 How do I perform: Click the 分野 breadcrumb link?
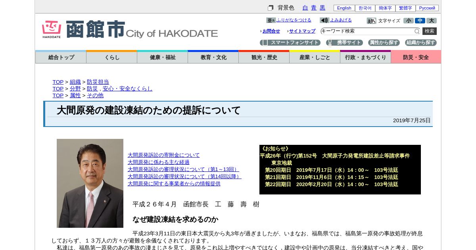tap(75, 88)
